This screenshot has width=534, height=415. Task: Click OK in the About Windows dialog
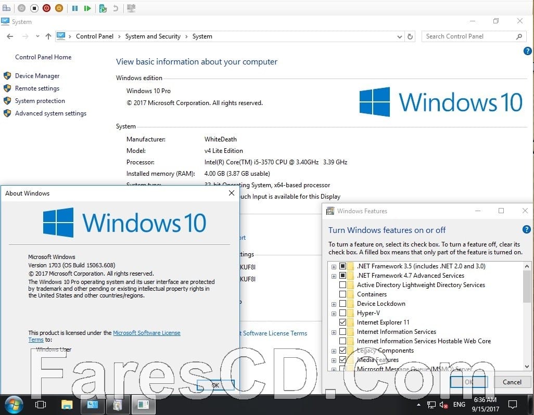point(215,385)
